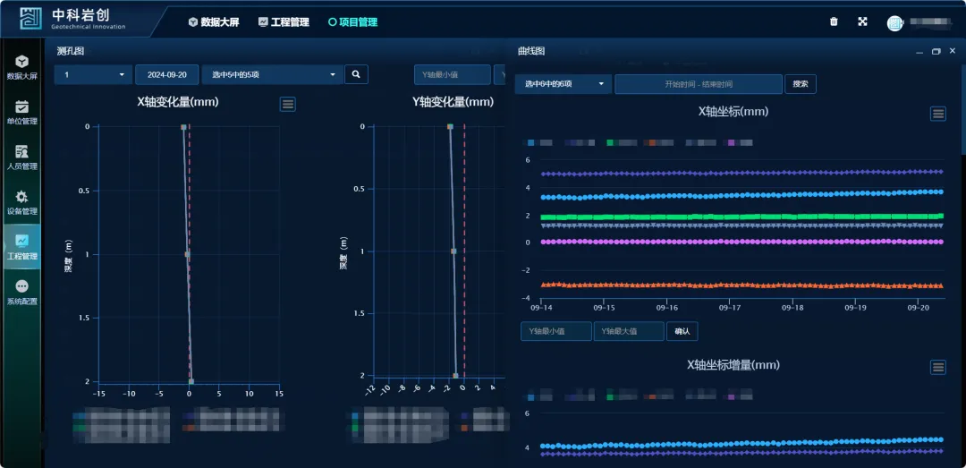Expand the hole number dropdown showing 1

[93, 74]
